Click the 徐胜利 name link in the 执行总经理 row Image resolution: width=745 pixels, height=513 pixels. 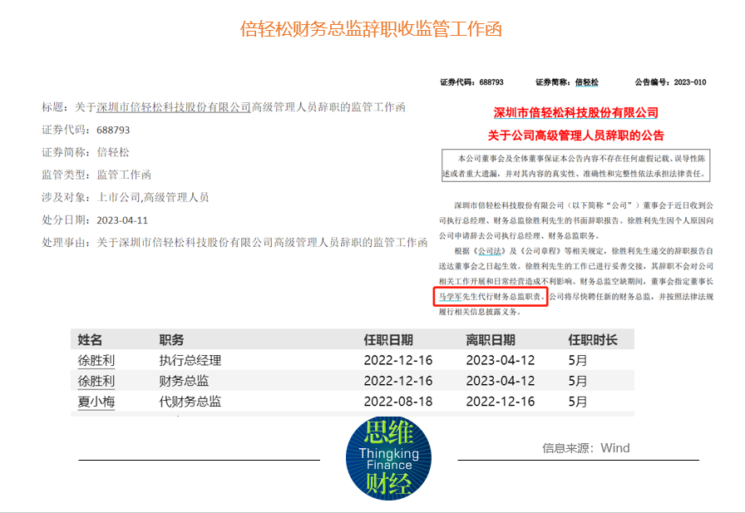[x=96, y=361]
